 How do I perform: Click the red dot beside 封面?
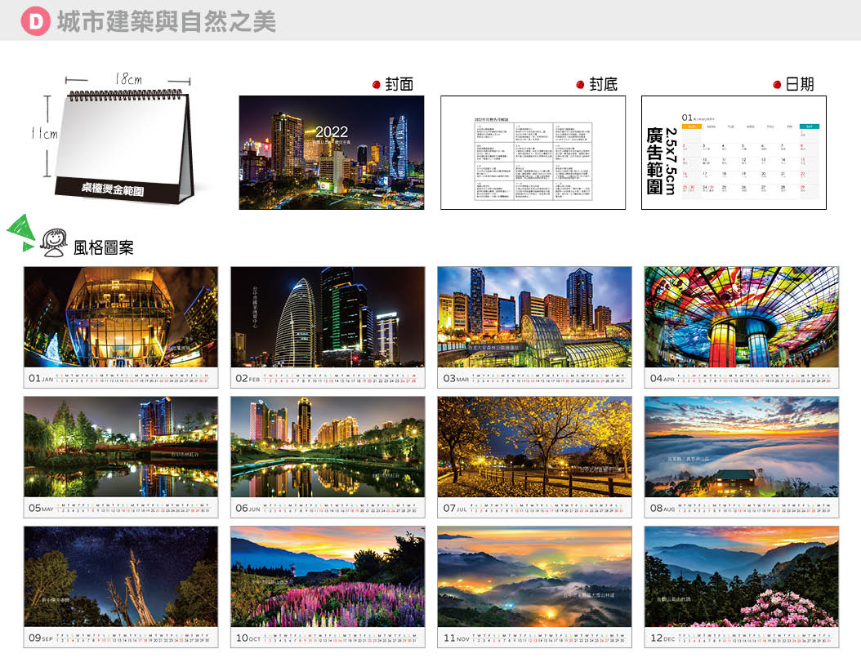coord(377,84)
